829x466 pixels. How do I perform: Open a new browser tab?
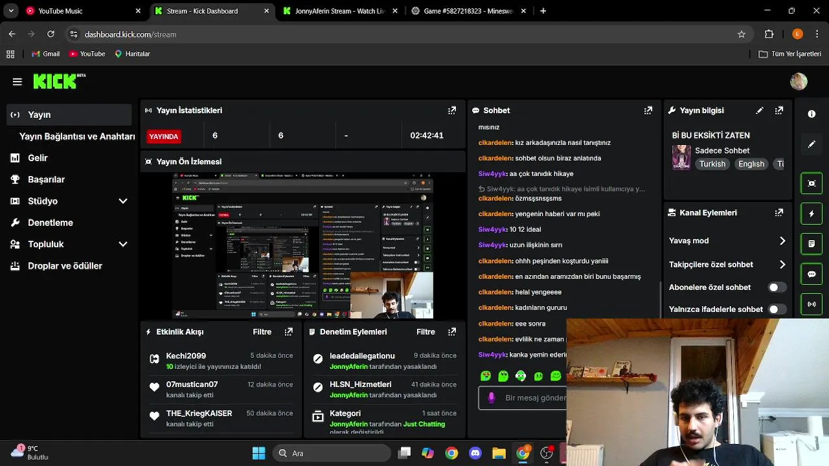click(x=543, y=11)
